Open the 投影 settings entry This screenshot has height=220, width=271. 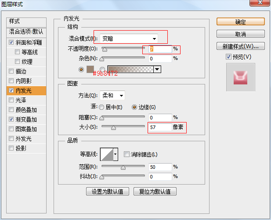(21, 148)
